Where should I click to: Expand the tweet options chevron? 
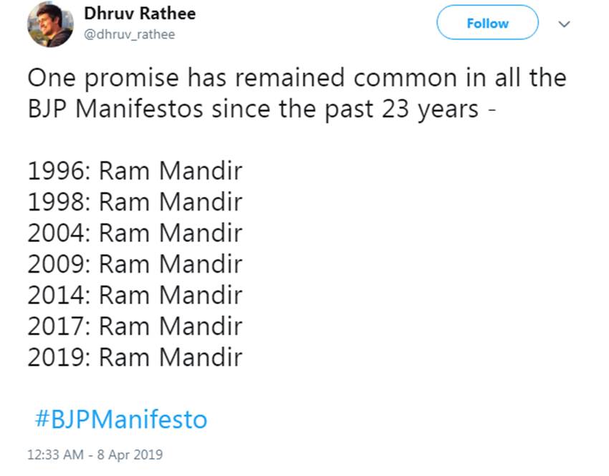(x=564, y=24)
